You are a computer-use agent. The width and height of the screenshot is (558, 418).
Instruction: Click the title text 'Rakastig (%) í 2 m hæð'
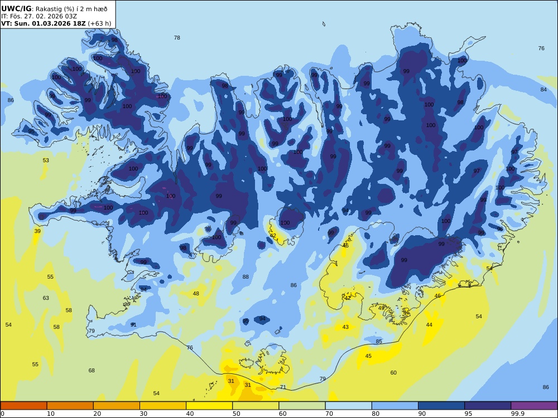71,9
